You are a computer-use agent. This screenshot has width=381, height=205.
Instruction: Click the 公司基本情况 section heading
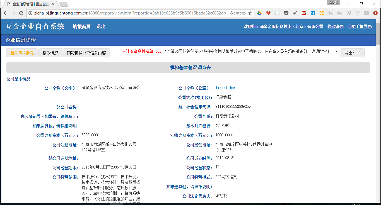click(x=18, y=79)
